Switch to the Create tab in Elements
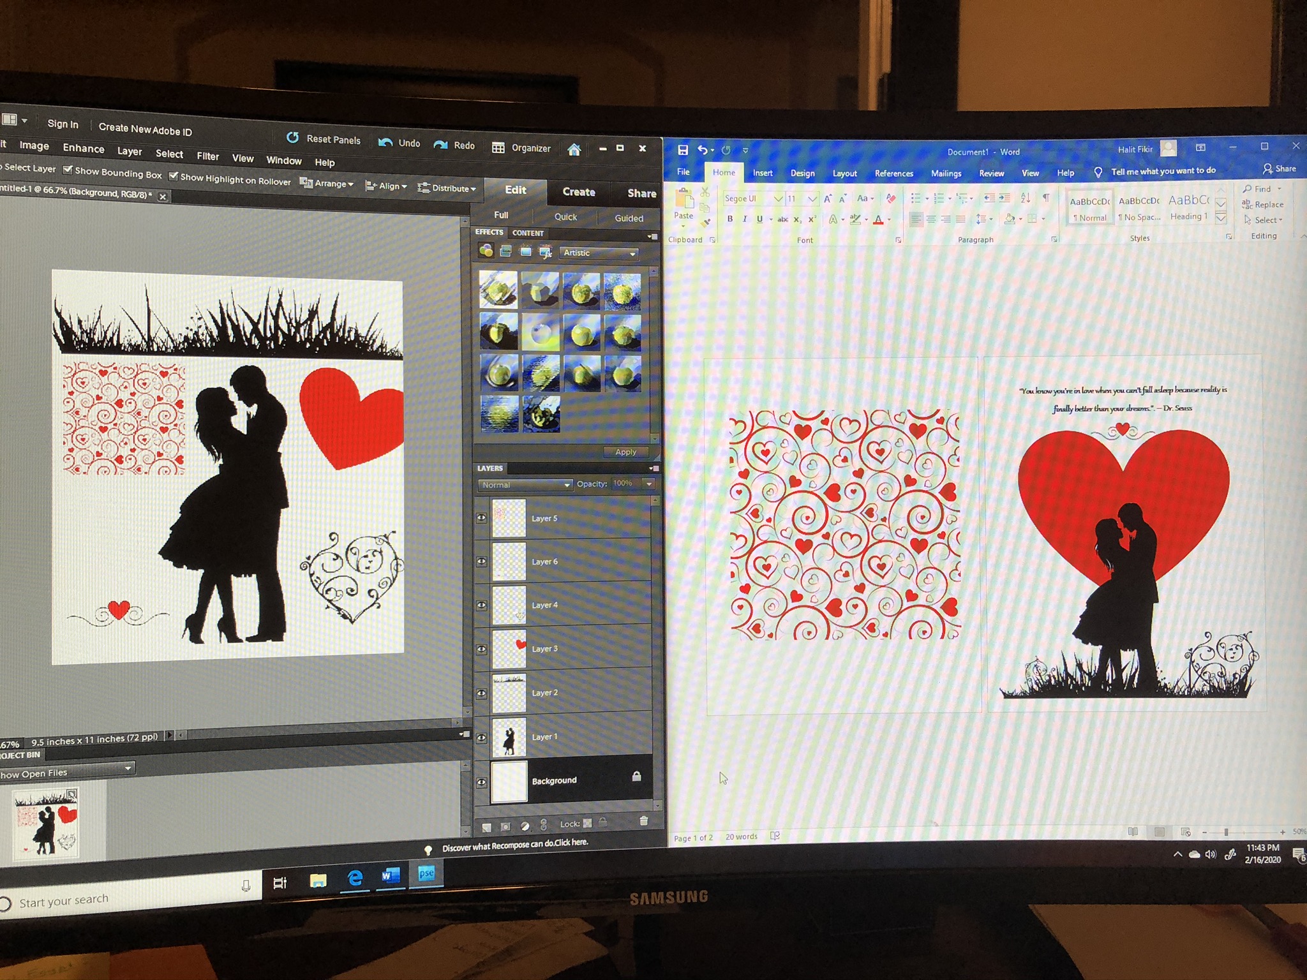 pyautogui.click(x=579, y=192)
